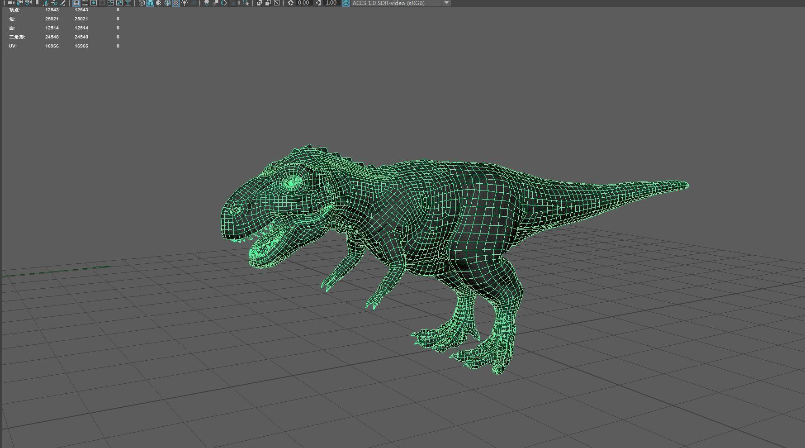The width and height of the screenshot is (805, 448).
Task: Toggle the View Transform ON button
Action: click(346, 3)
